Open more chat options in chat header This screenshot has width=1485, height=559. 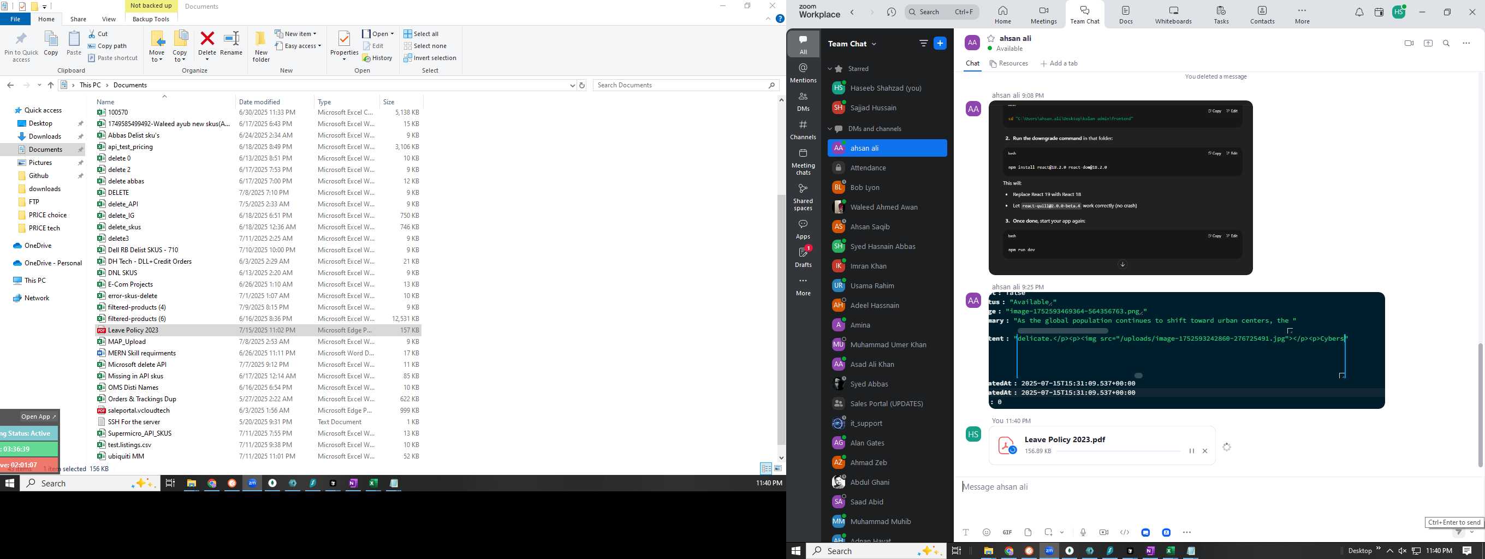click(x=1466, y=43)
